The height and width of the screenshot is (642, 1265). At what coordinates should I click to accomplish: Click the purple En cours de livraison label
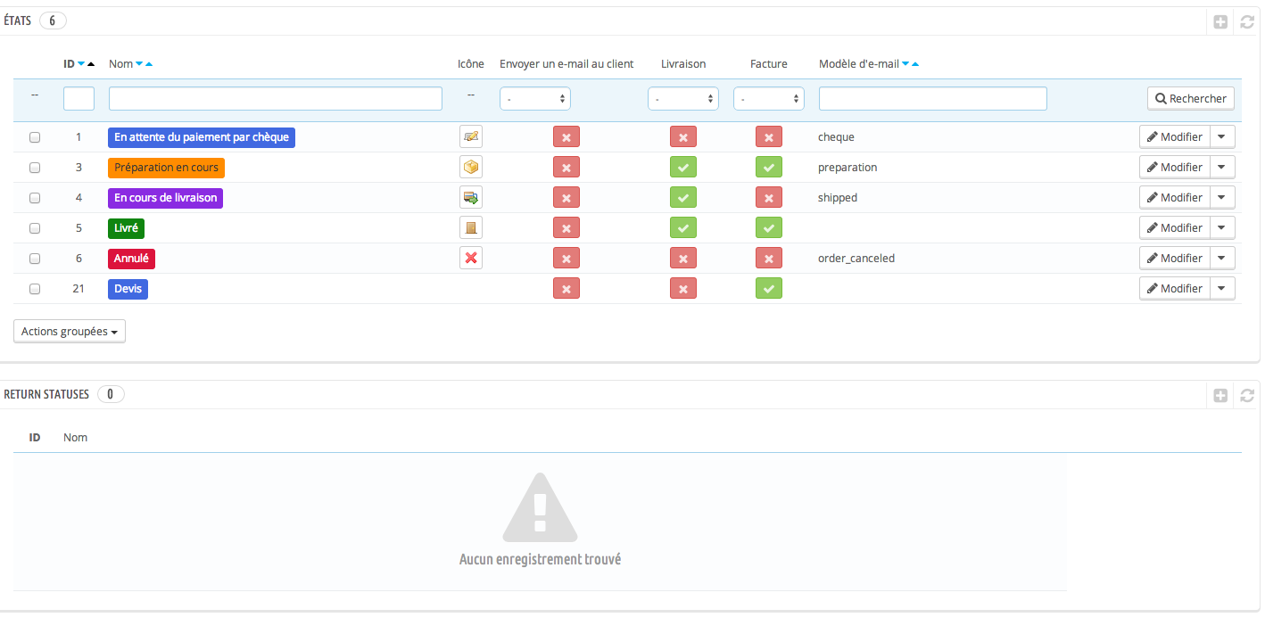coord(165,198)
